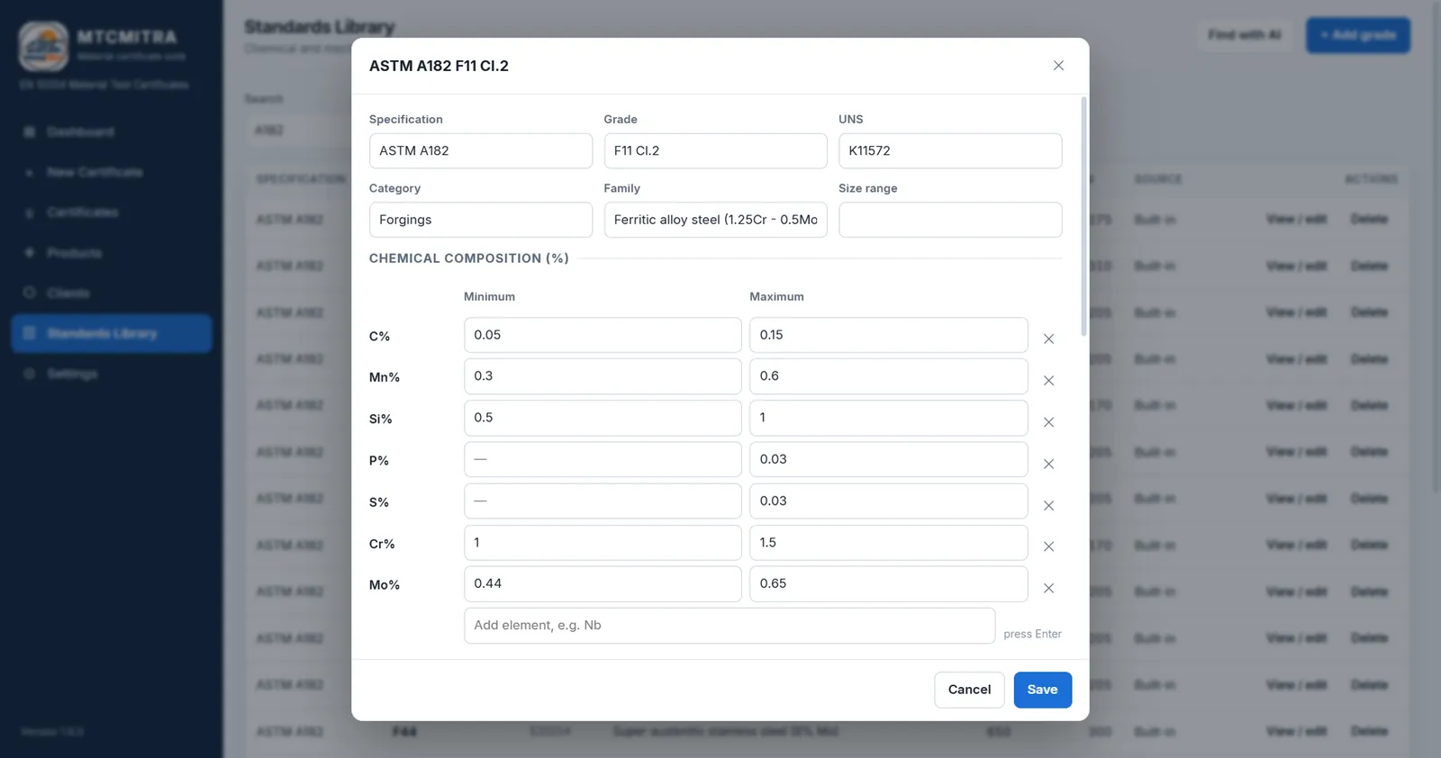Screen dimensions: 1441x758
Task: Cancel editing the grade
Action: 969,690
